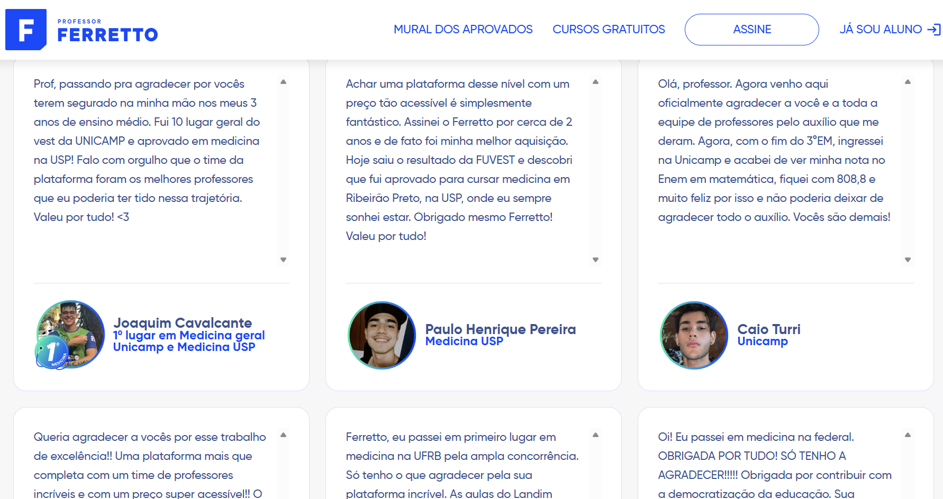Click the Assine button
Image resolution: width=943 pixels, height=499 pixels.
pos(751,30)
